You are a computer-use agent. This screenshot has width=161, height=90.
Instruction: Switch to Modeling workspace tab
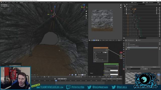pos(26,2)
